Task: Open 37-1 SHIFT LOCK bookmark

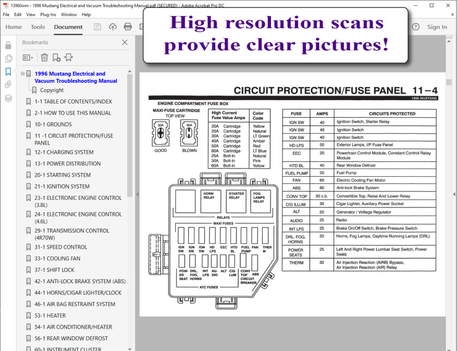Action: point(54,270)
